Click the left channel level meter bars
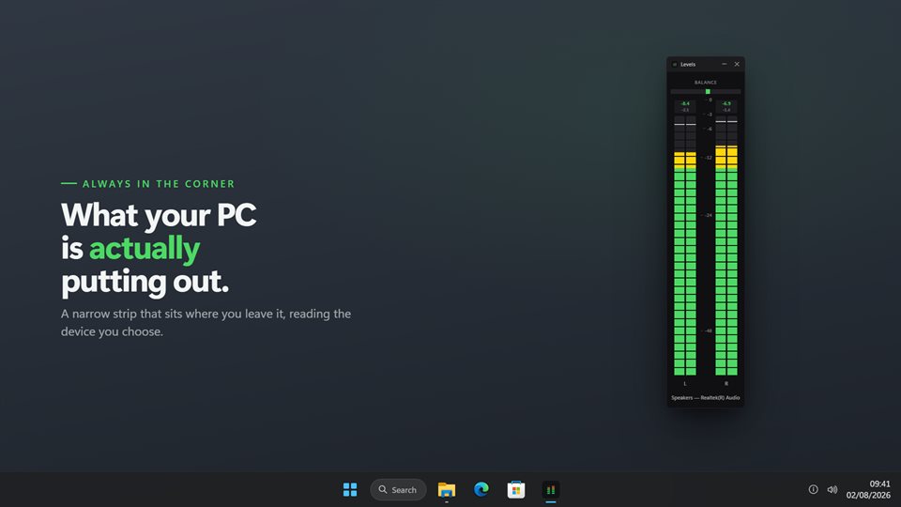 685,246
